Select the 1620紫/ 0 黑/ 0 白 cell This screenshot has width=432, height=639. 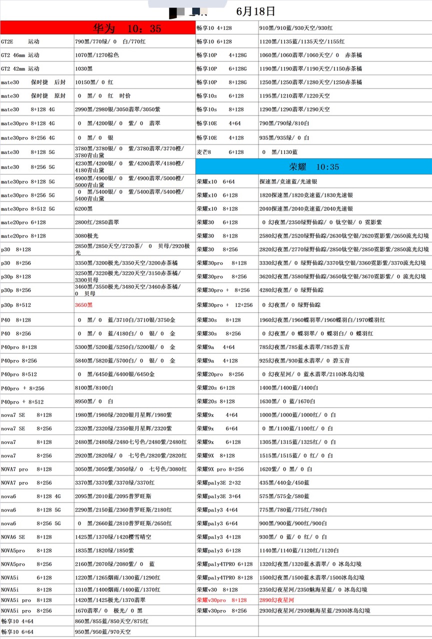pos(345,469)
